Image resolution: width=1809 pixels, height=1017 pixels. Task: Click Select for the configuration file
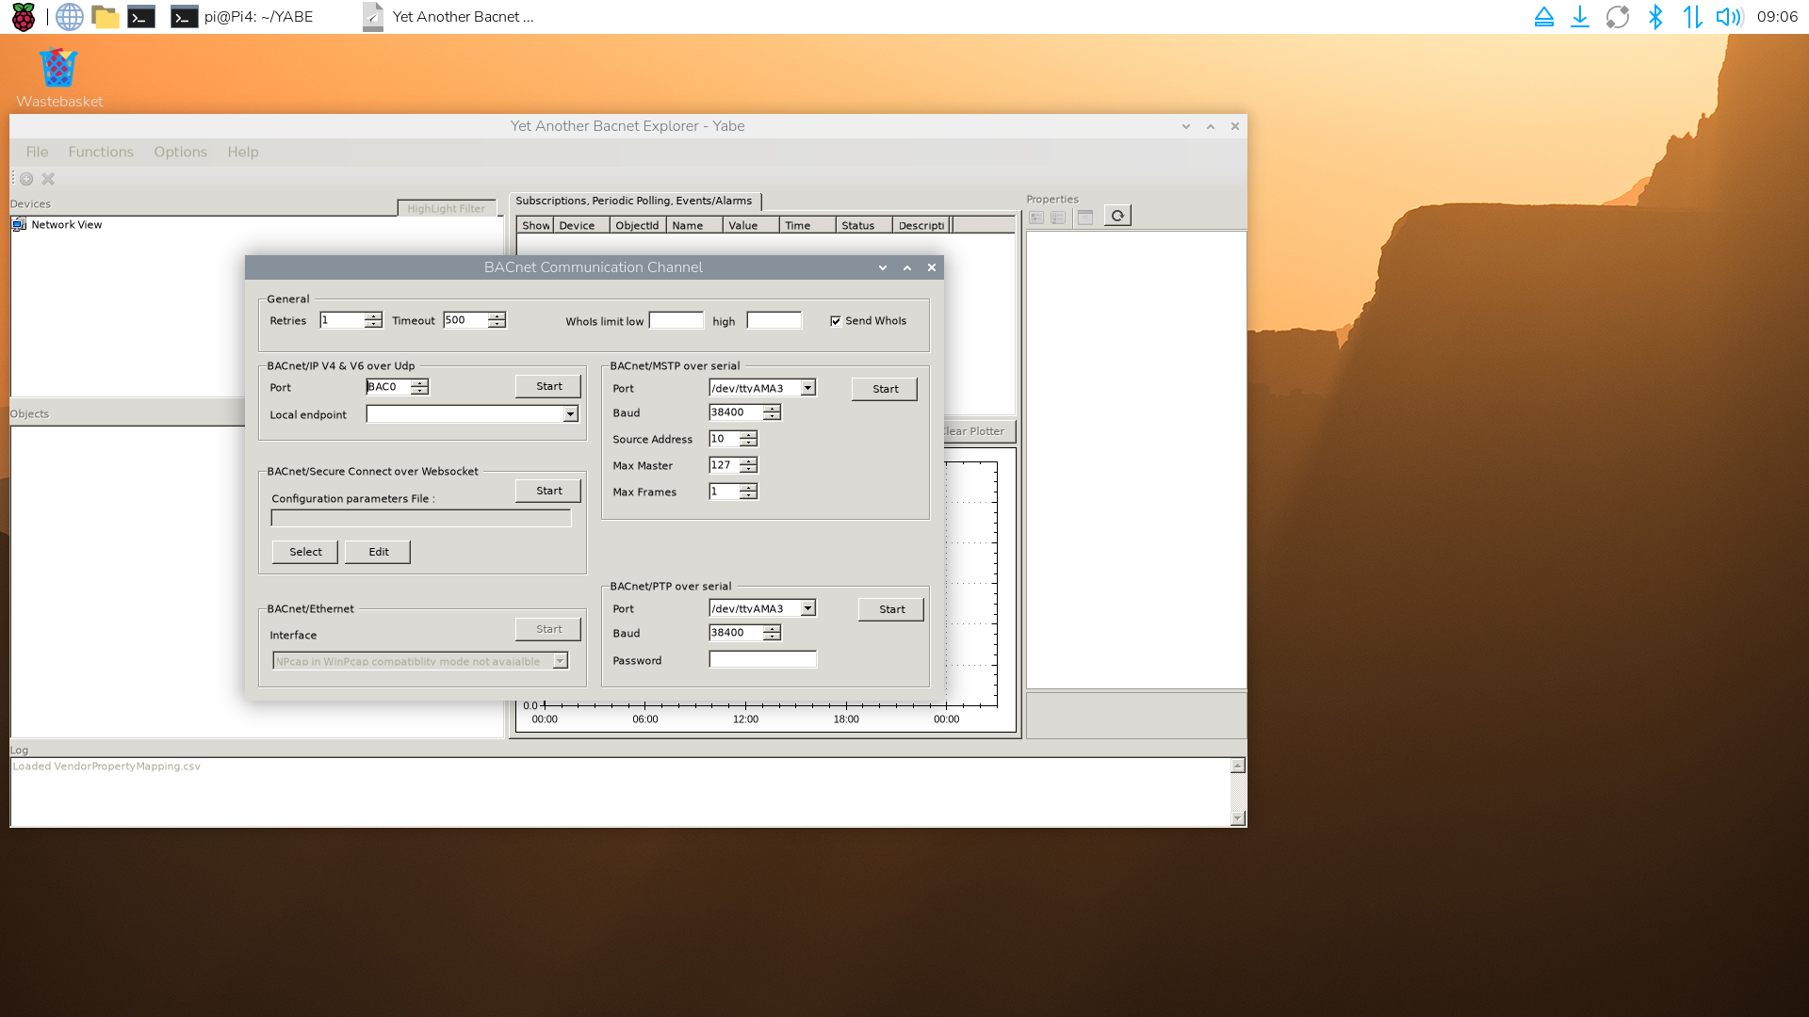coord(305,552)
